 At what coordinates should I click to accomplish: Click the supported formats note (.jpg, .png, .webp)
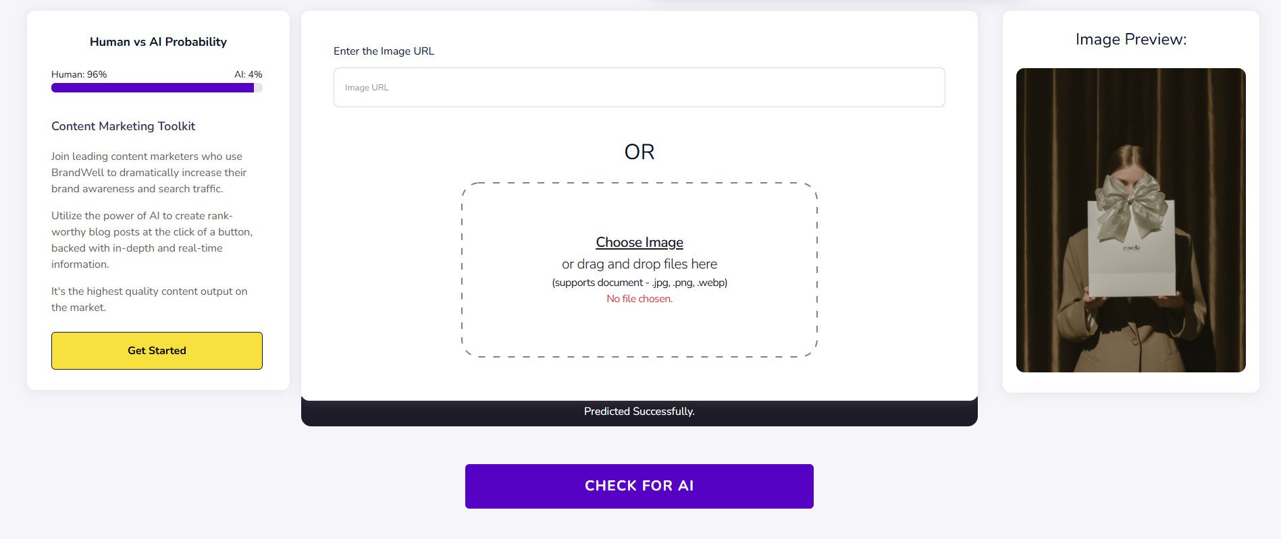pos(639,283)
